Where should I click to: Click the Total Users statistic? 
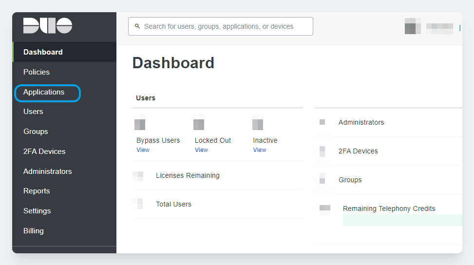click(x=173, y=204)
